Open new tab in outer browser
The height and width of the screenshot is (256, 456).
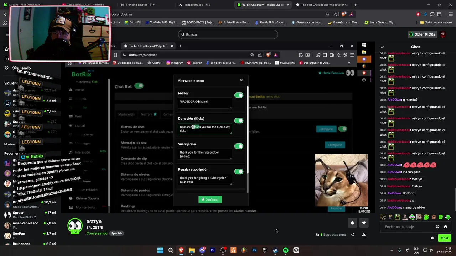click(355, 5)
